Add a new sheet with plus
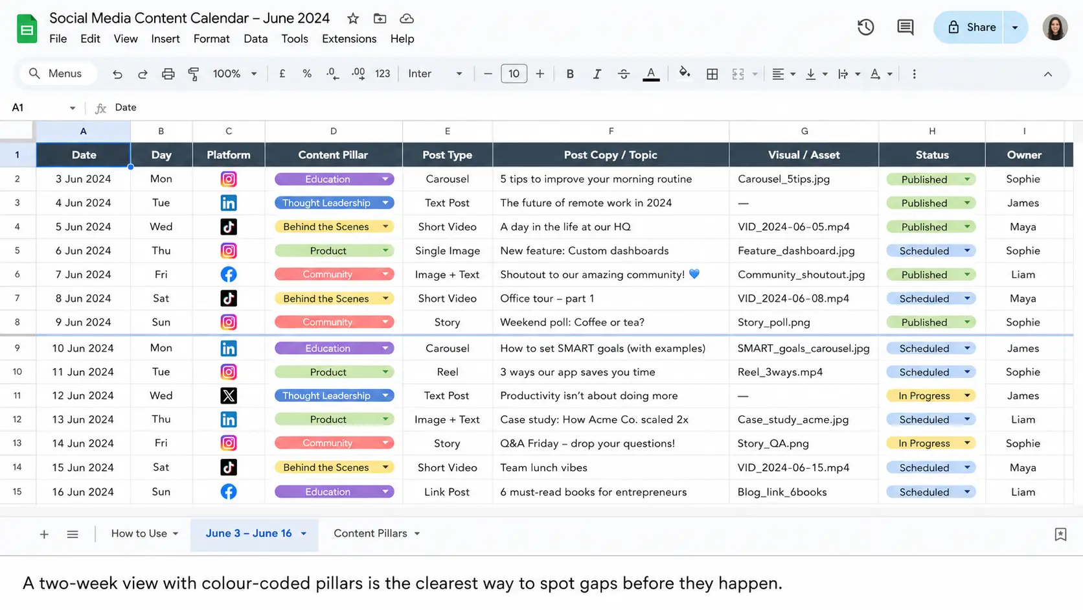Viewport: 1083px width, 610px height. (x=44, y=534)
